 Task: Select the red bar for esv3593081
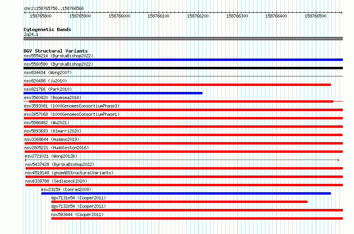(183, 110)
